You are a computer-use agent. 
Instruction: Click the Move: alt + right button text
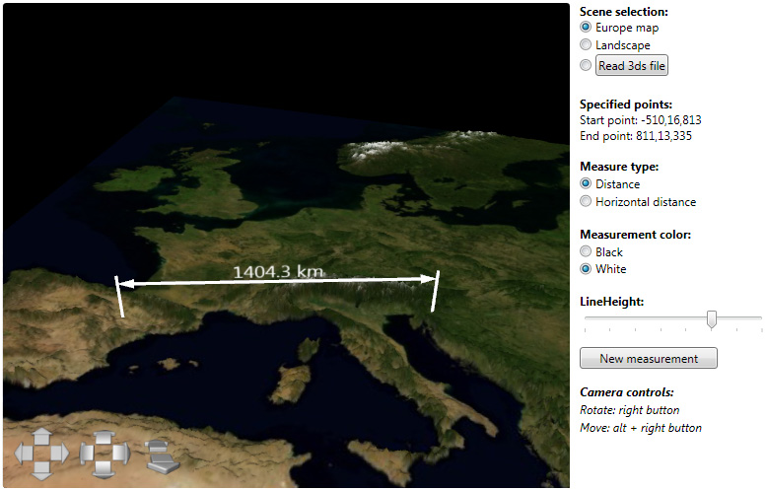[641, 428]
